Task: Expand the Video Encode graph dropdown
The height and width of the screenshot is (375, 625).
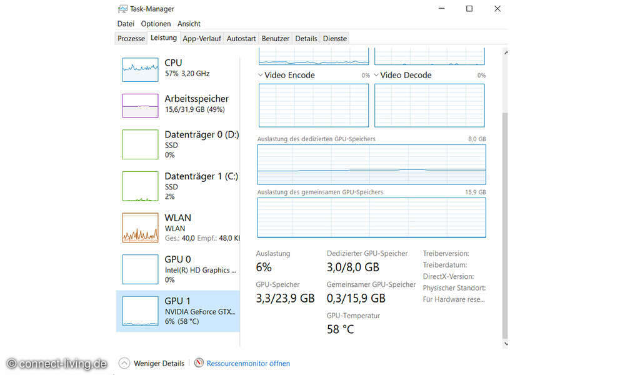Action: tap(261, 75)
